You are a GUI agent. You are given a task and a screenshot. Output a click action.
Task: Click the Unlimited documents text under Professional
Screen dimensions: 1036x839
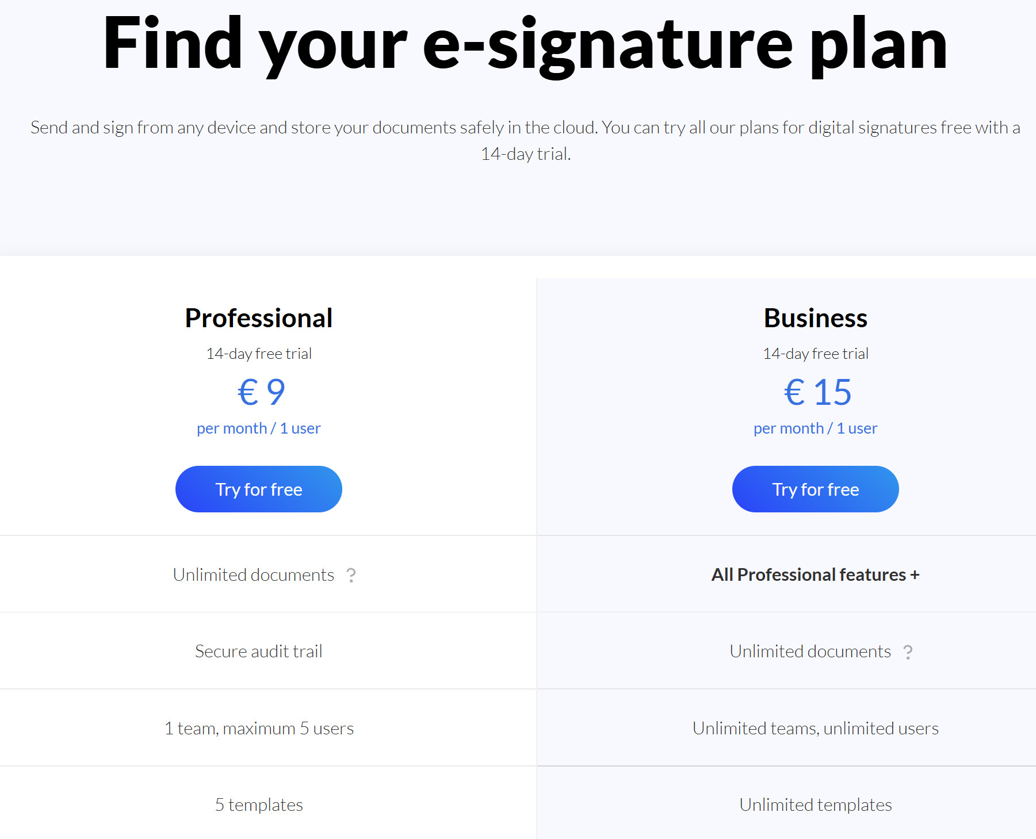(254, 575)
